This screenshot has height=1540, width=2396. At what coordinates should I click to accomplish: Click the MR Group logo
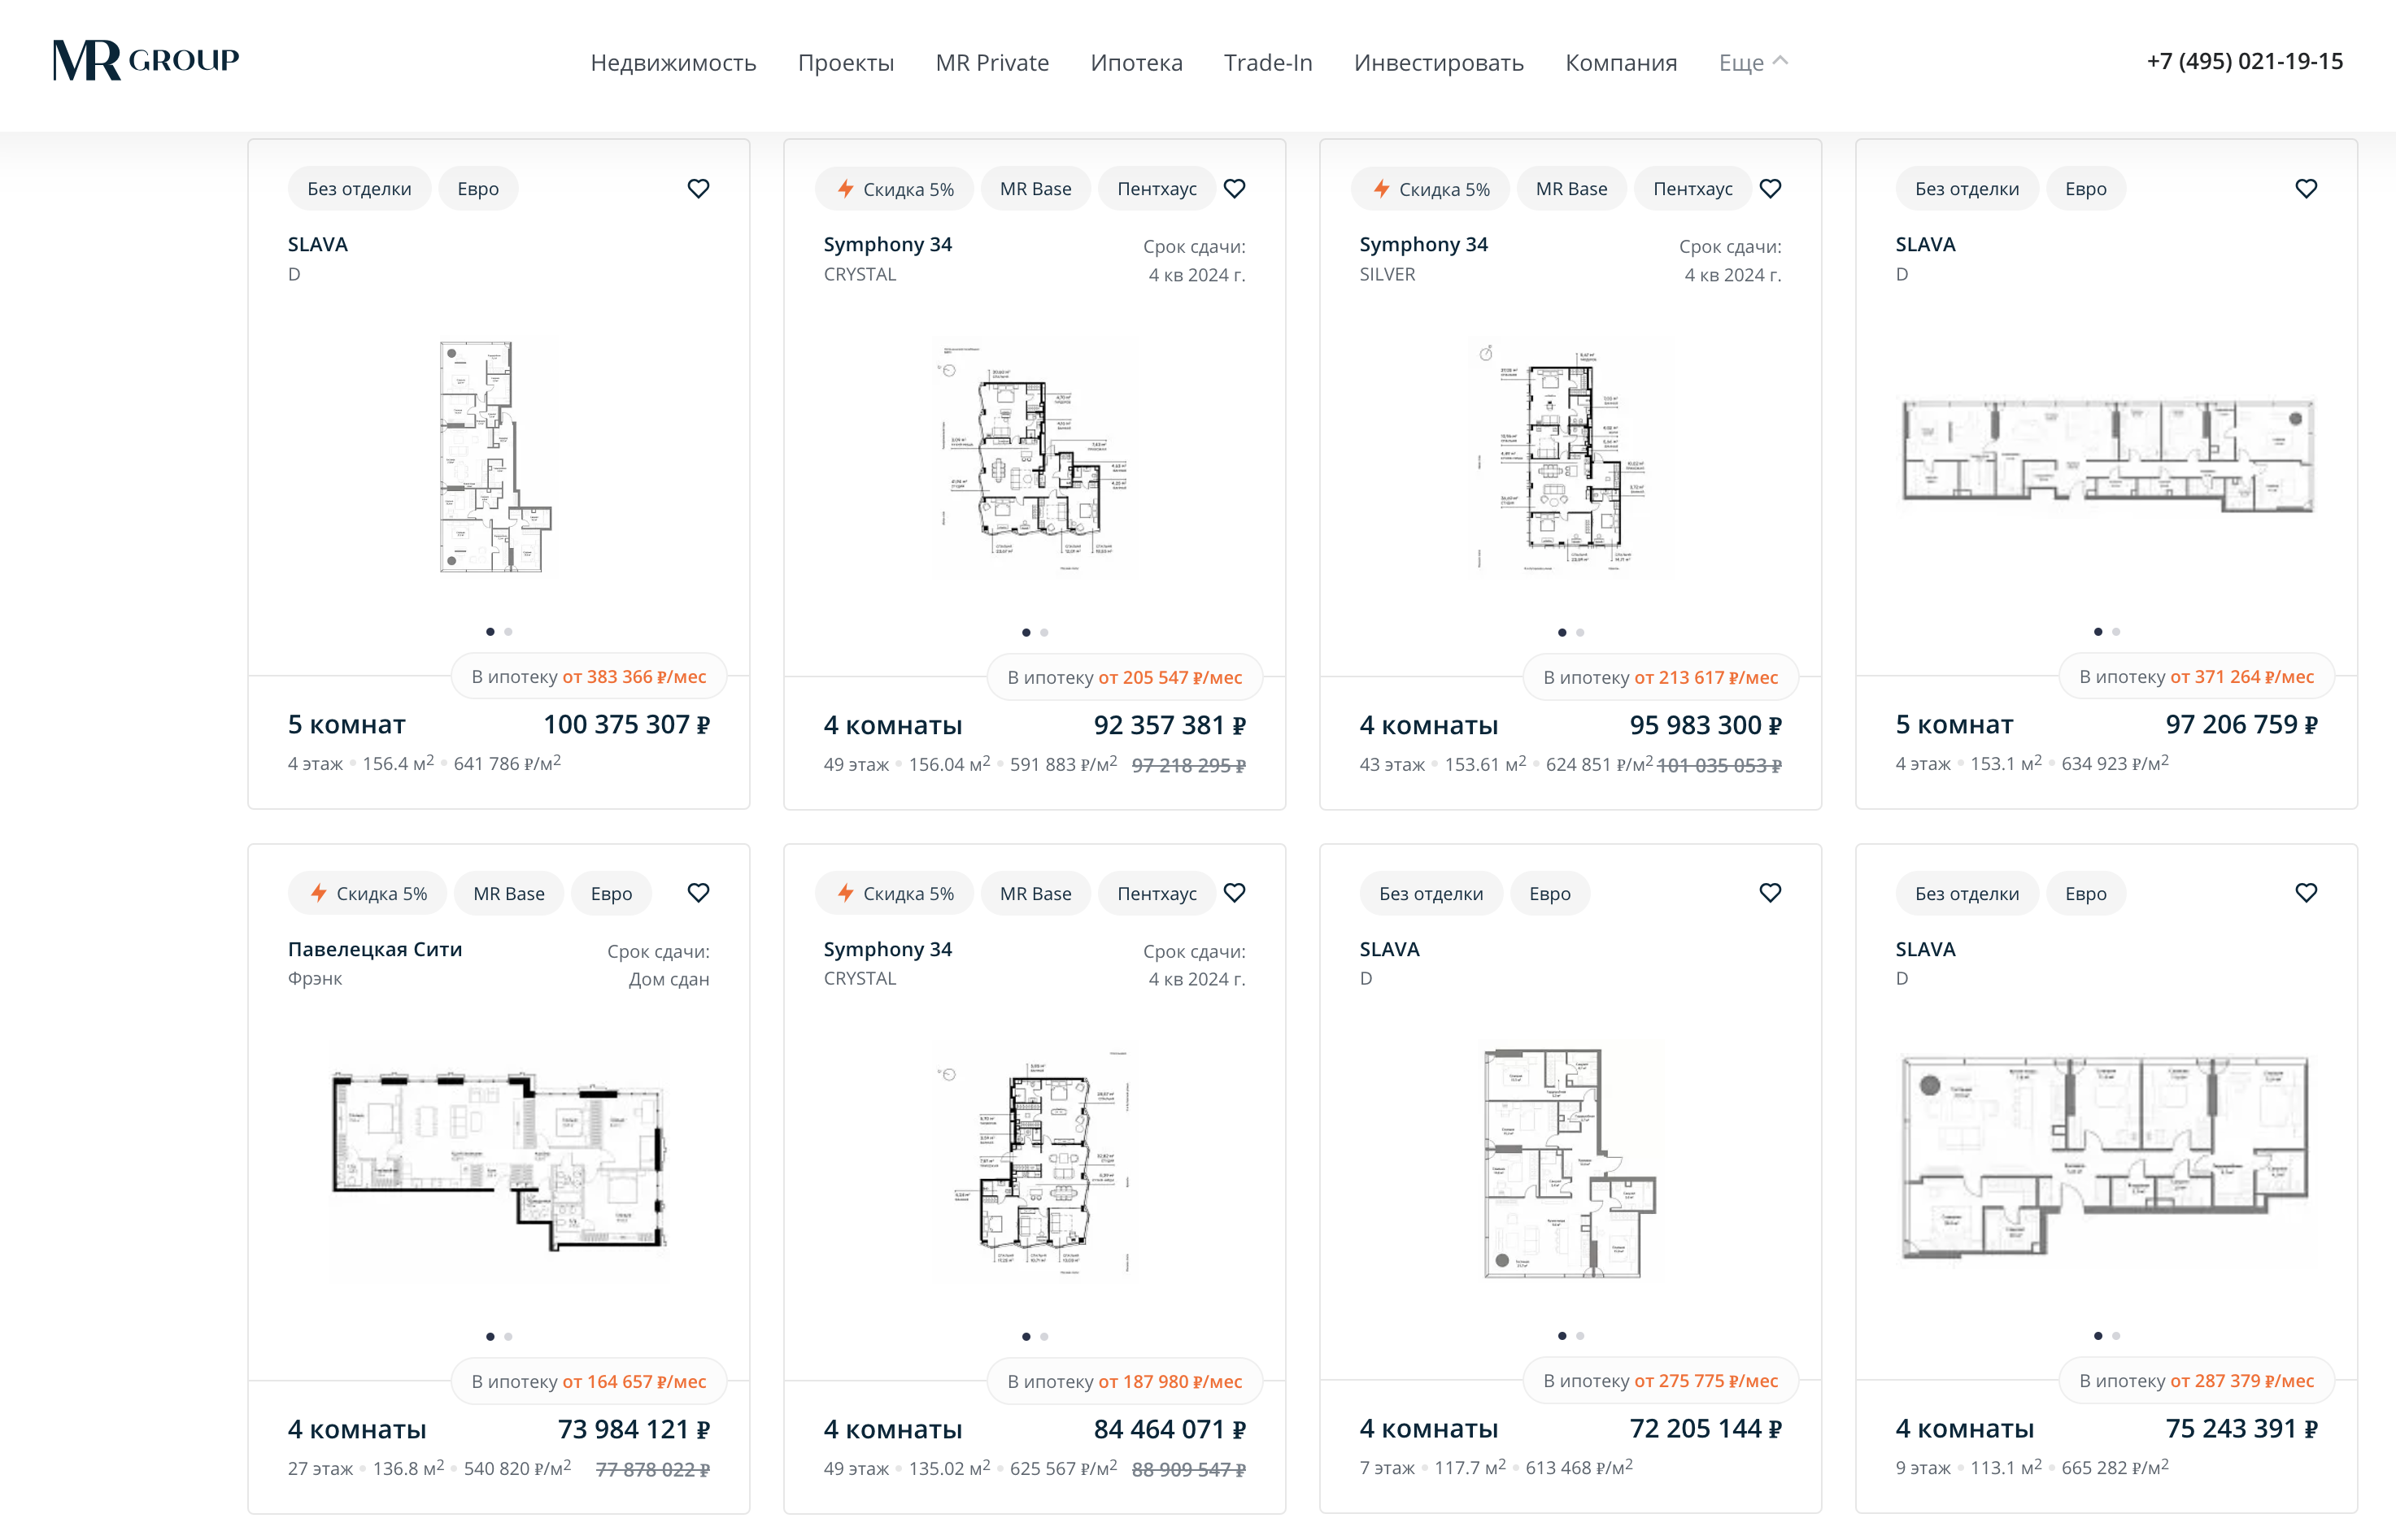[146, 60]
